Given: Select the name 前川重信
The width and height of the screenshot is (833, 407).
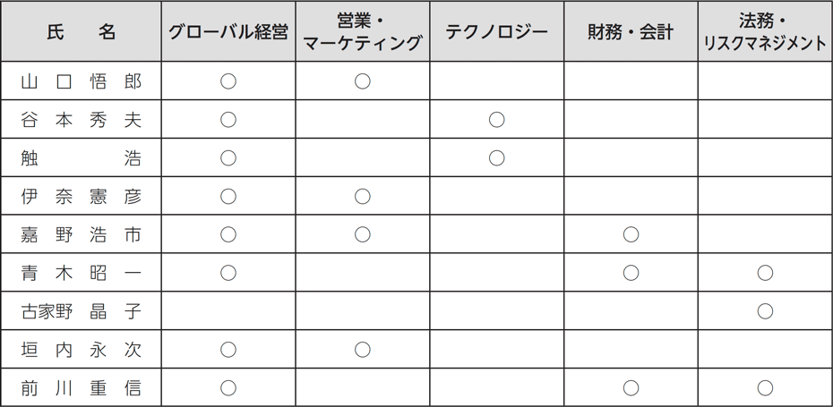Looking at the screenshot, I should pyautogui.click(x=81, y=388).
